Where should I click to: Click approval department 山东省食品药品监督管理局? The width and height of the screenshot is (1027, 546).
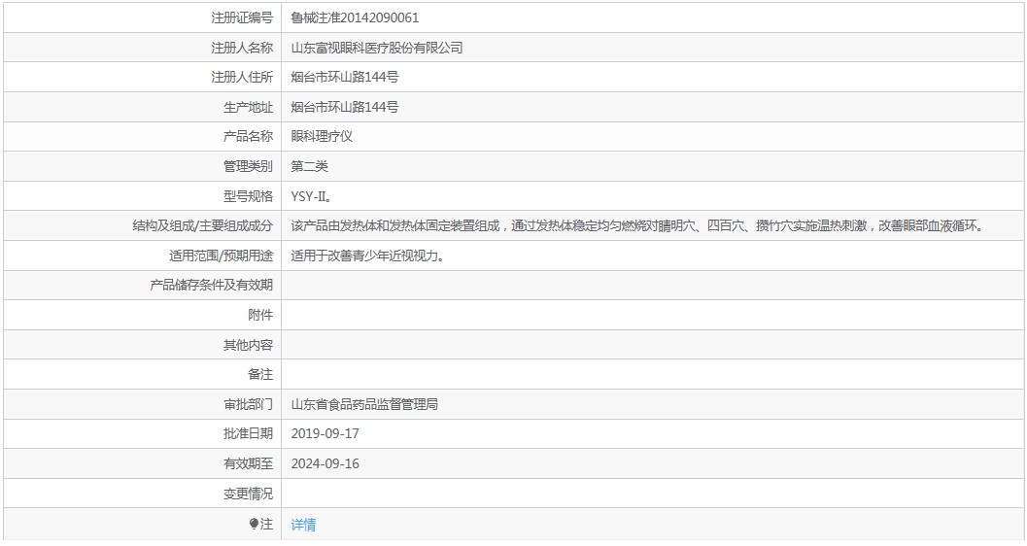[364, 404]
